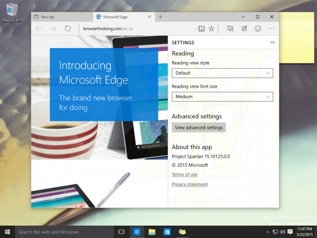Make a Web Note with pen icon
Image resolution: width=317 pixels, height=238 pixels.
click(x=244, y=29)
